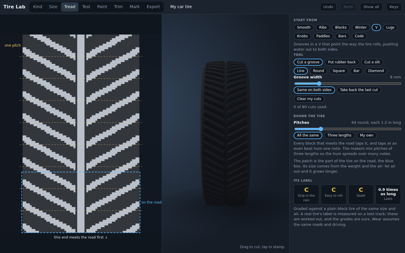
Task: Open the Kind tab
Action: pyautogui.click(x=38, y=7)
